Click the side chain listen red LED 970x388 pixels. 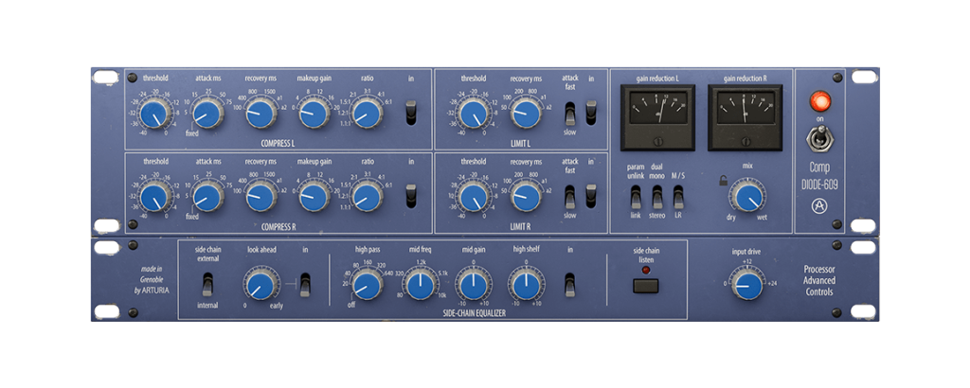[646, 270]
